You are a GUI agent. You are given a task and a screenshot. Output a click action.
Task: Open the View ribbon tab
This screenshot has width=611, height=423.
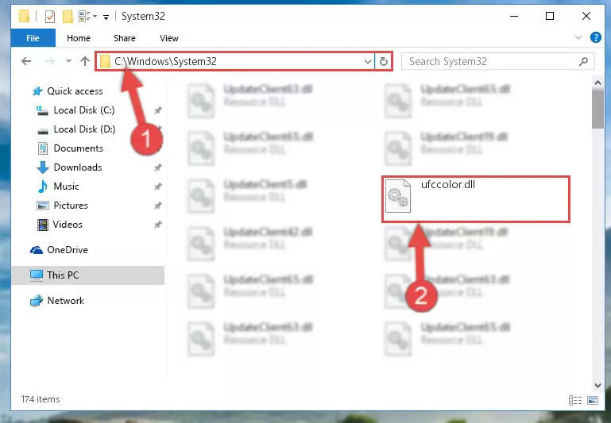pos(169,38)
